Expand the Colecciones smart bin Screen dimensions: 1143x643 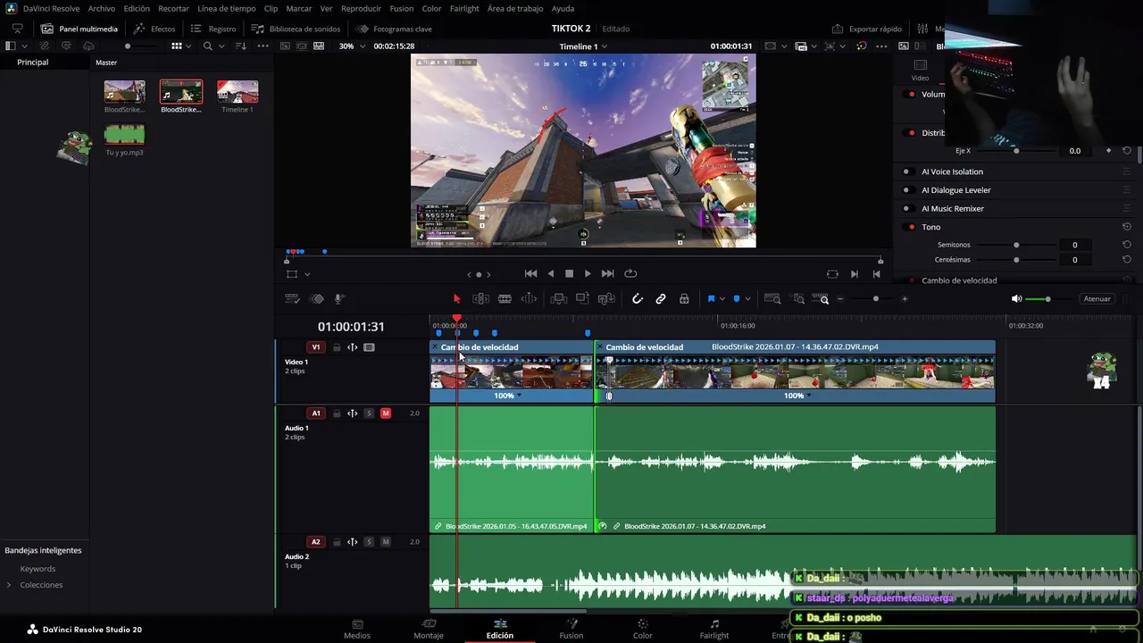[x=9, y=585]
